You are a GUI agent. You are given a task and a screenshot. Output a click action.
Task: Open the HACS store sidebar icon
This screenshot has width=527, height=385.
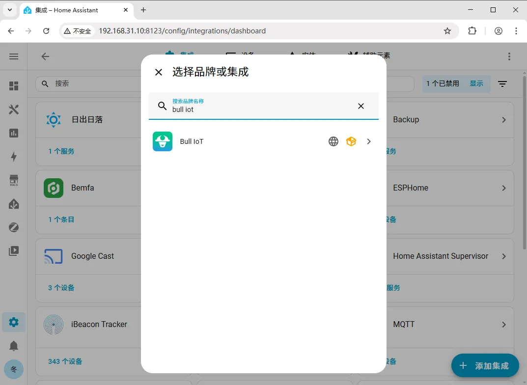point(14,180)
